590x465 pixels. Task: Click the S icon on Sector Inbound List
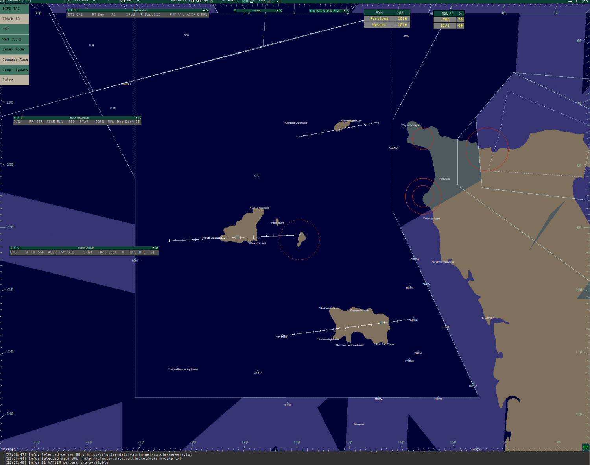(22, 117)
